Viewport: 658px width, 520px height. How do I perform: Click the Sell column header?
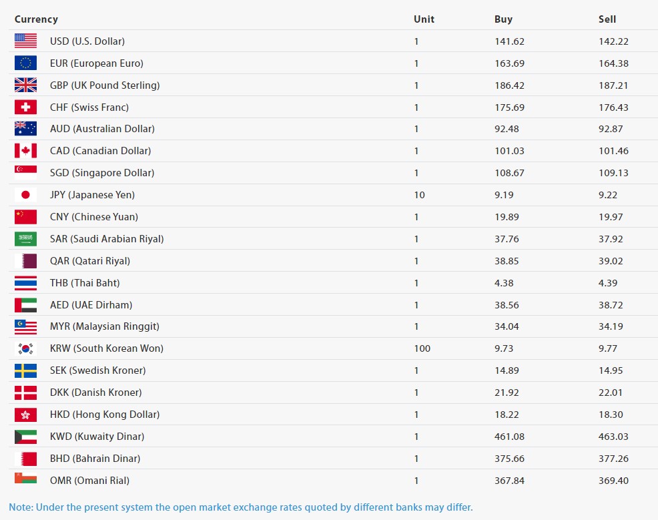pyautogui.click(x=607, y=19)
